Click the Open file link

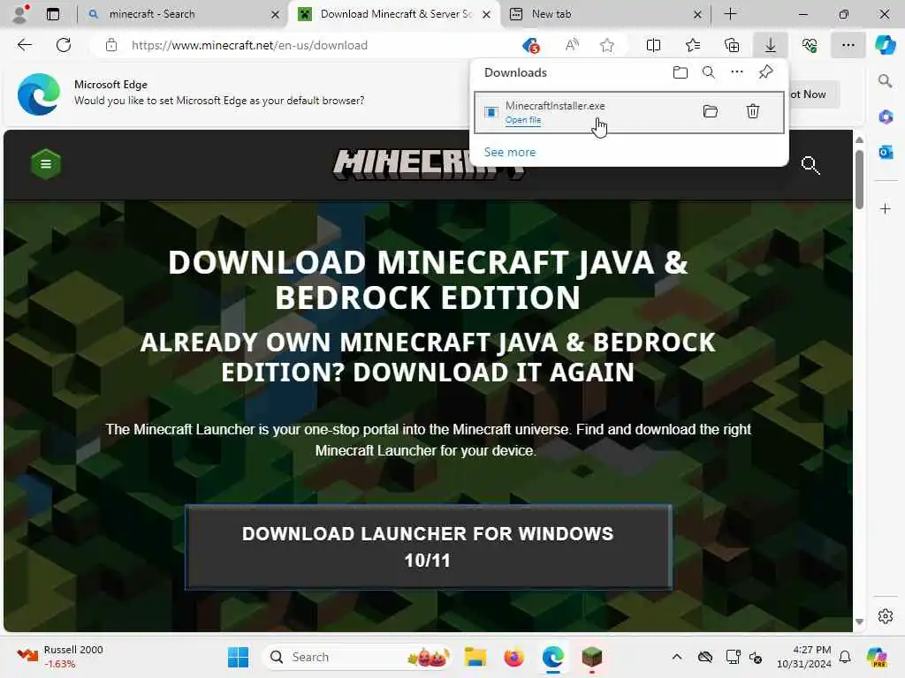(x=523, y=120)
